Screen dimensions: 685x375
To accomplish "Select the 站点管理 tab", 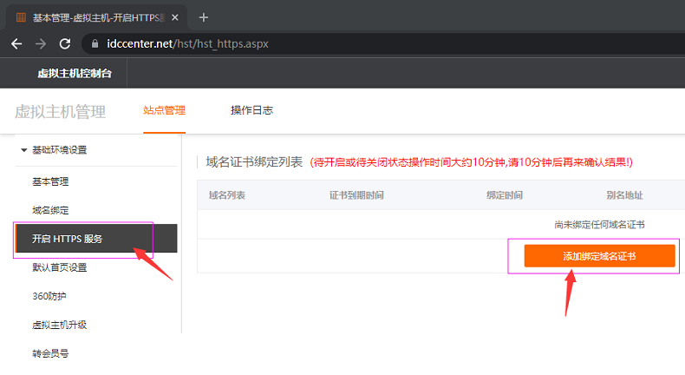I will click(164, 110).
